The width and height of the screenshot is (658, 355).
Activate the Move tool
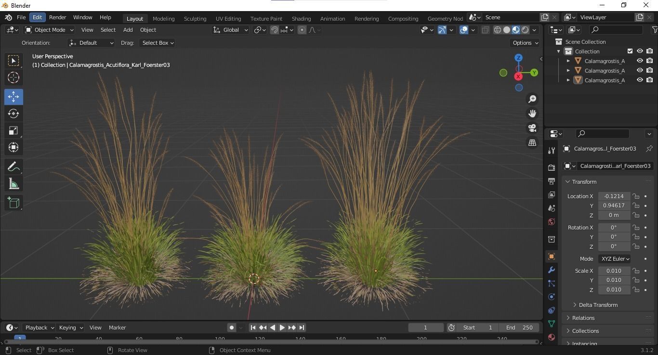(13, 97)
